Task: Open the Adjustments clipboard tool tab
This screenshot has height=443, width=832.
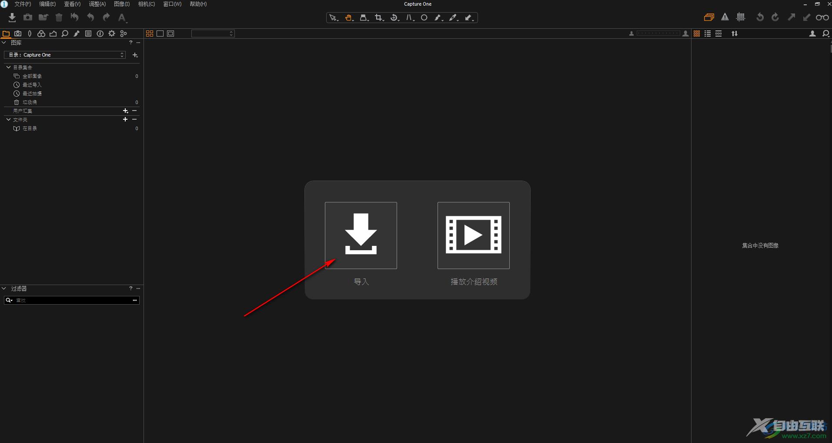Action: click(88, 34)
